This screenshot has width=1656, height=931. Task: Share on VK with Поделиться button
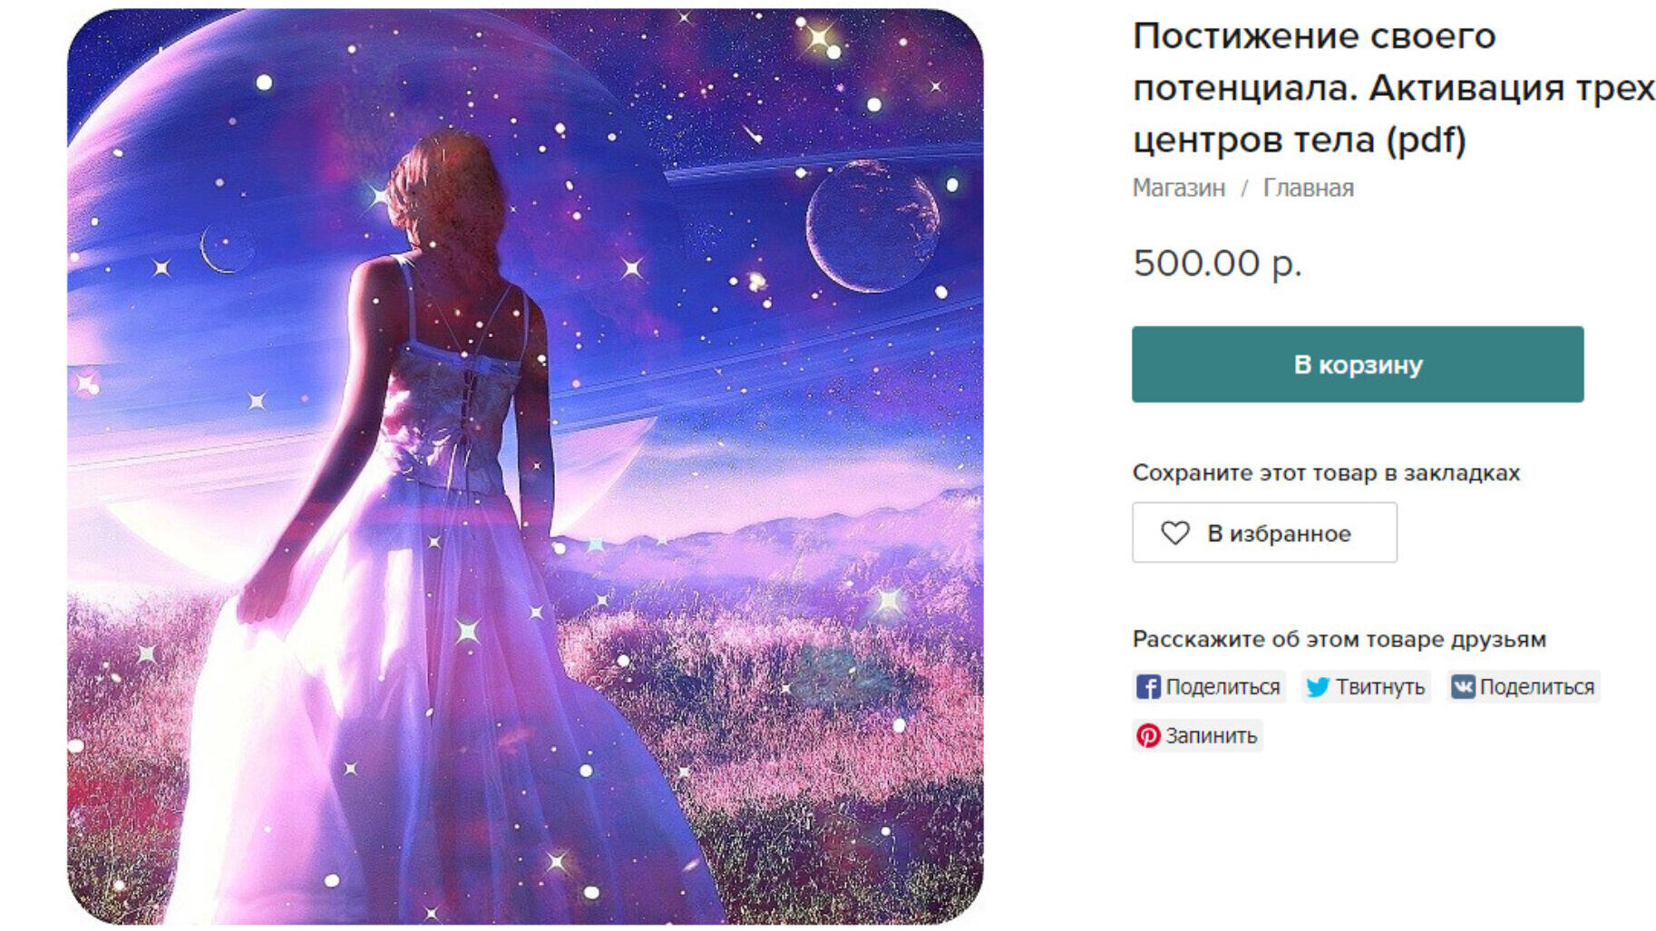1524,687
